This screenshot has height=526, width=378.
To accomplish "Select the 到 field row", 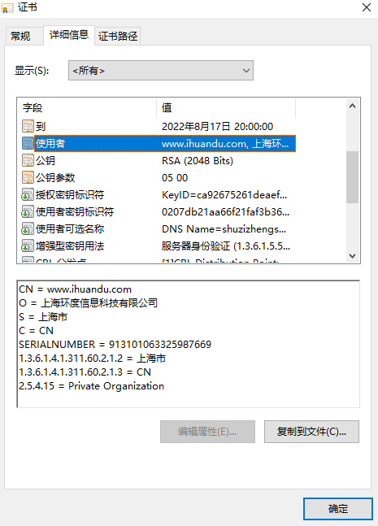I will click(x=159, y=127).
